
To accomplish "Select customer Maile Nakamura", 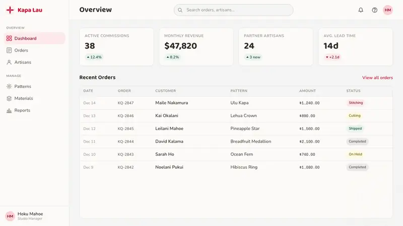I will coord(171,103).
